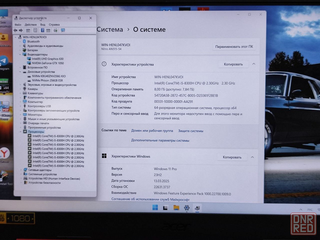This screenshot has width=320, height=240.
Task: Toggle the console tree toolbar icon
Action: (28, 31)
